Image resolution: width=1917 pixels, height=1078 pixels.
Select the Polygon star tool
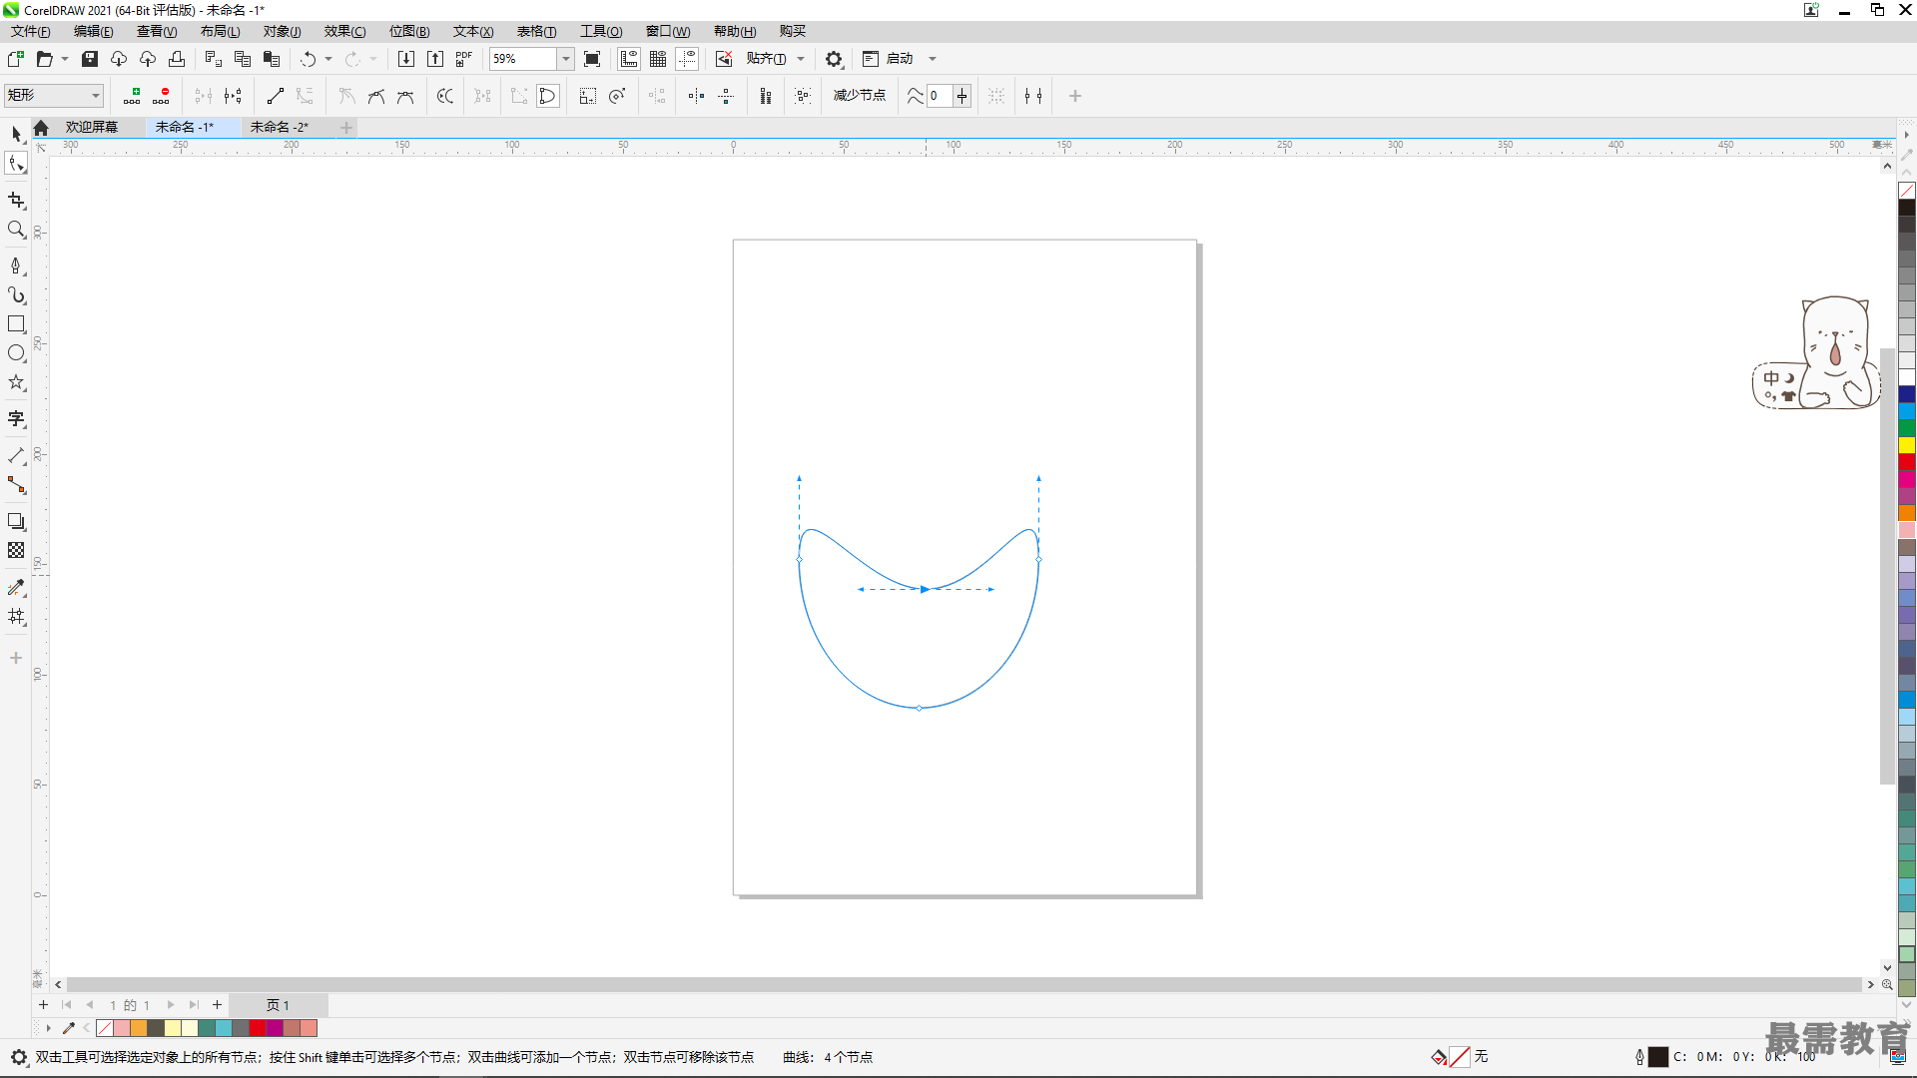pyautogui.click(x=16, y=382)
